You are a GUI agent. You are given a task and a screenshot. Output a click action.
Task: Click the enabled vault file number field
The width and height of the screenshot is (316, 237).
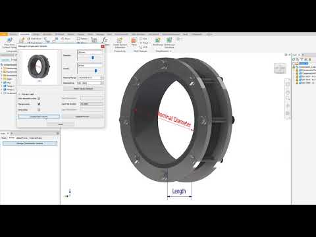pos(92,104)
